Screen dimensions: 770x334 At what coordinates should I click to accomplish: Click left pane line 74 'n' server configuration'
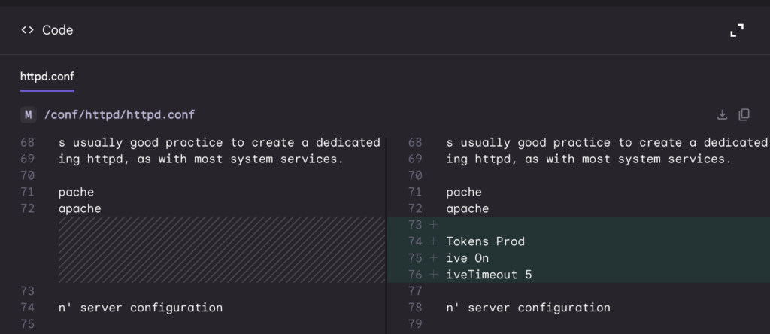(x=141, y=308)
